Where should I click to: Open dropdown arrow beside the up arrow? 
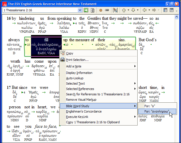tap(128, 10)
